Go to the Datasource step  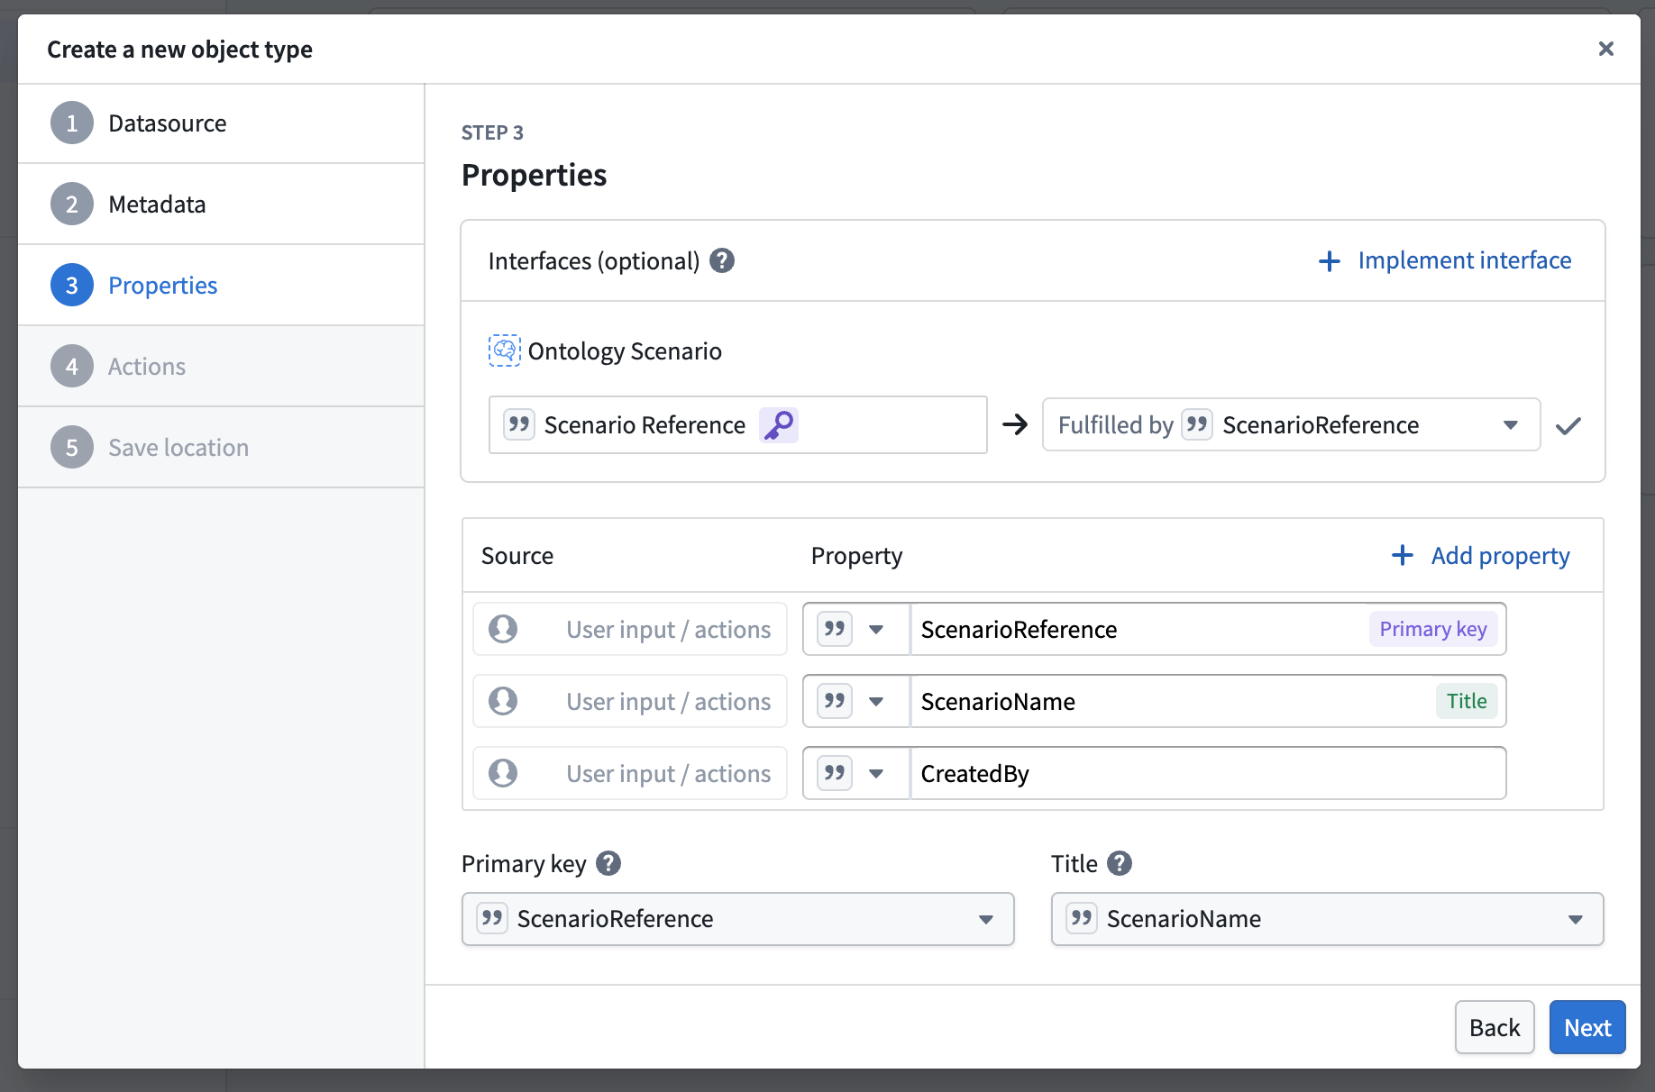(221, 123)
